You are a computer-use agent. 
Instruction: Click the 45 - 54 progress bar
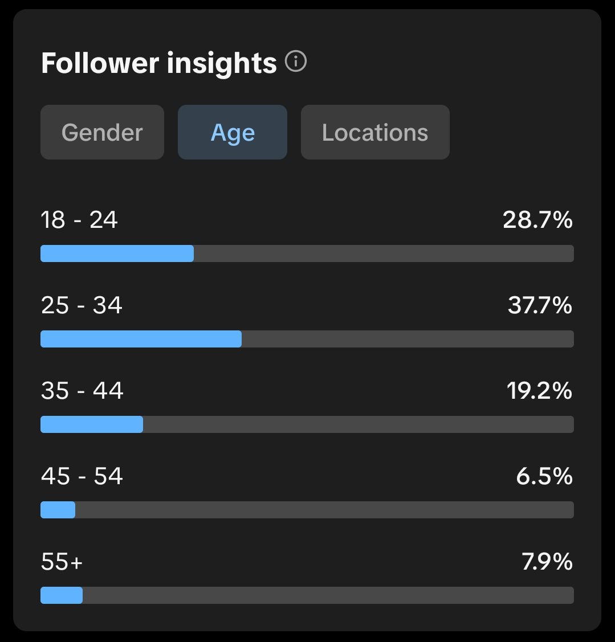pyautogui.click(x=307, y=510)
